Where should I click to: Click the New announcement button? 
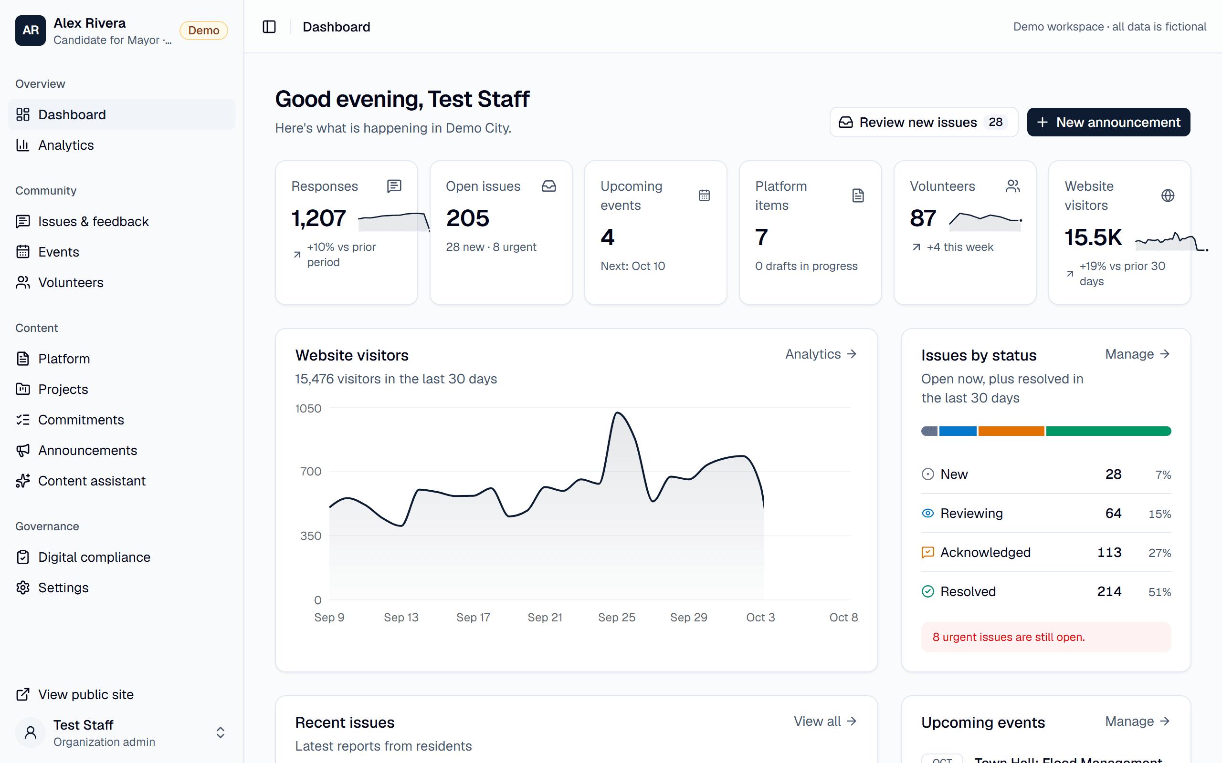[1108, 122]
